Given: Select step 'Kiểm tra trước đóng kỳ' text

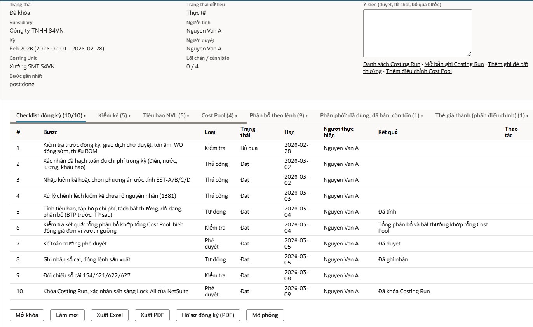Looking at the screenshot, I should tap(113, 148).
